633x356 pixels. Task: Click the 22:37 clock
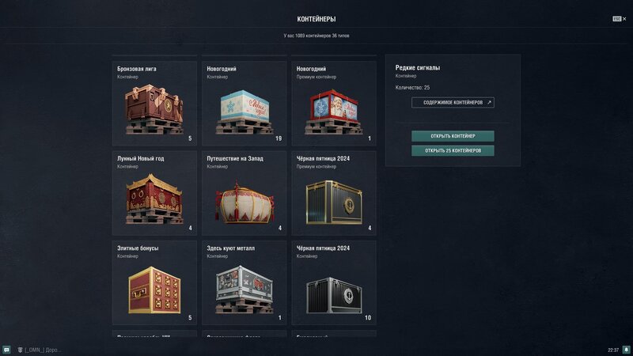click(x=613, y=350)
